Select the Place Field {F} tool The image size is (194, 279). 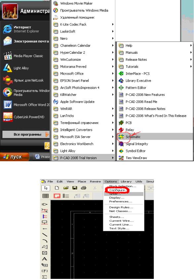(x=45, y=271)
